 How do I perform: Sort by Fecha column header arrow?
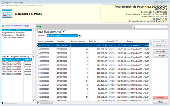pos(8,57)
